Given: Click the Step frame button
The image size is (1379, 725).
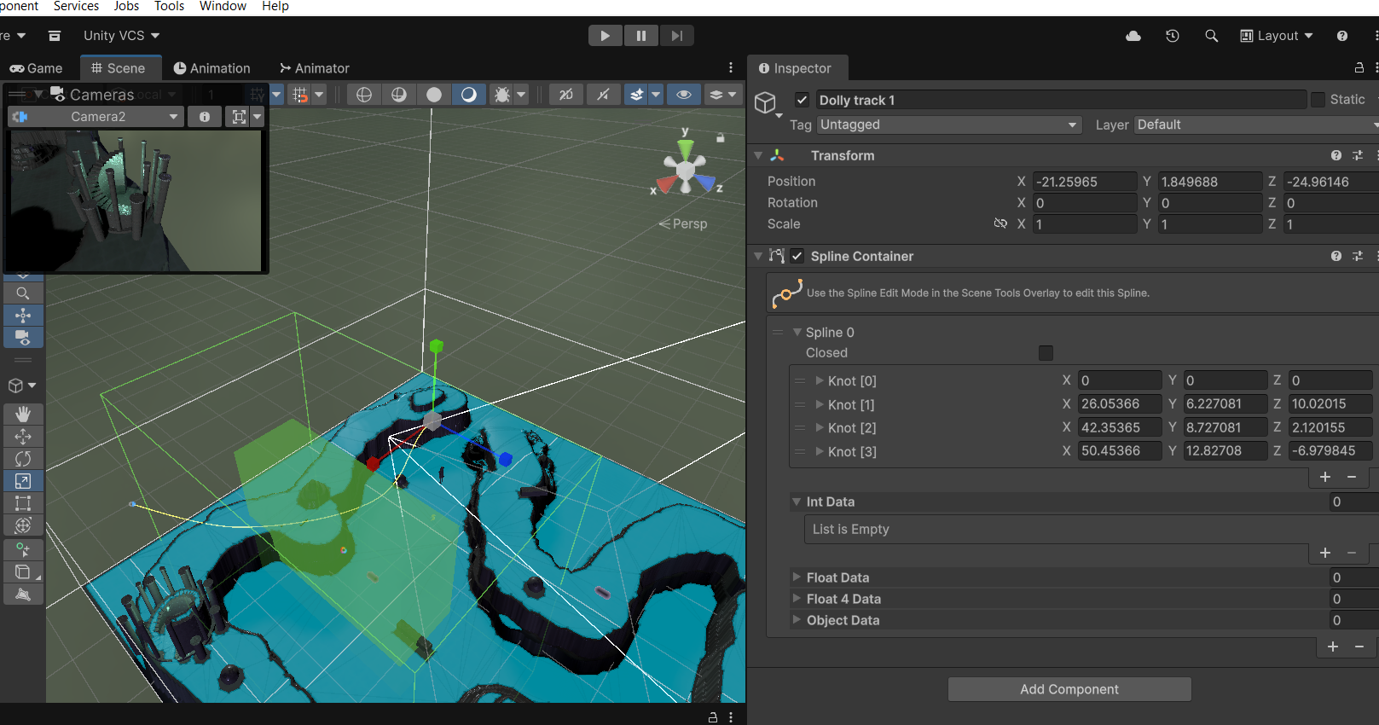Looking at the screenshot, I should [x=676, y=36].
